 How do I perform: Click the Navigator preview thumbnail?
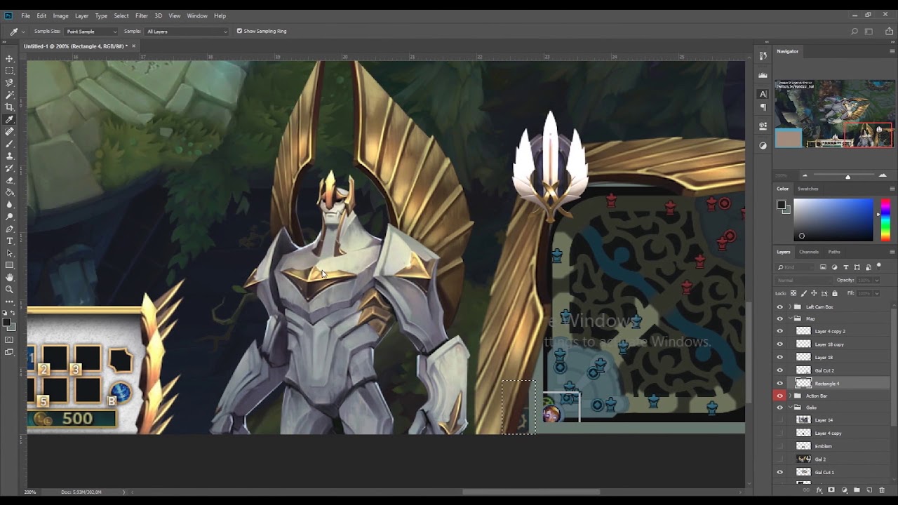point(833,114)
